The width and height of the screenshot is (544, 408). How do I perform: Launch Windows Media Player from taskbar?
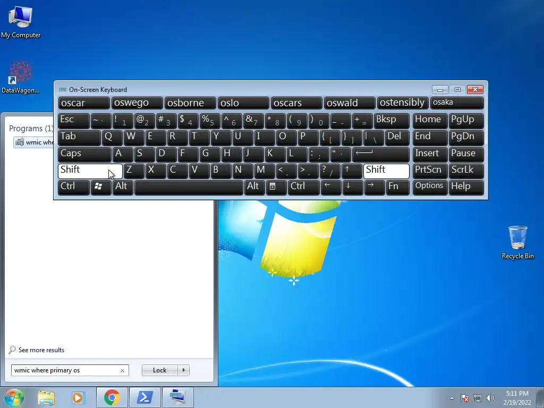pyautogui.click(x=79, y=397)
